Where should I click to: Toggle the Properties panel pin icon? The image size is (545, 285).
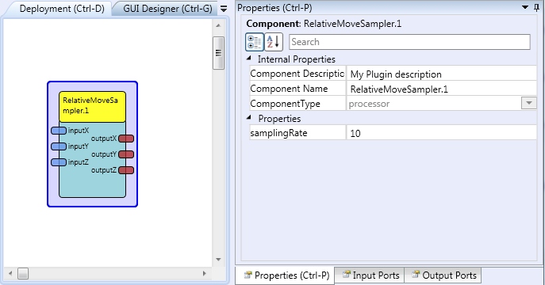(x=536, y=8)
